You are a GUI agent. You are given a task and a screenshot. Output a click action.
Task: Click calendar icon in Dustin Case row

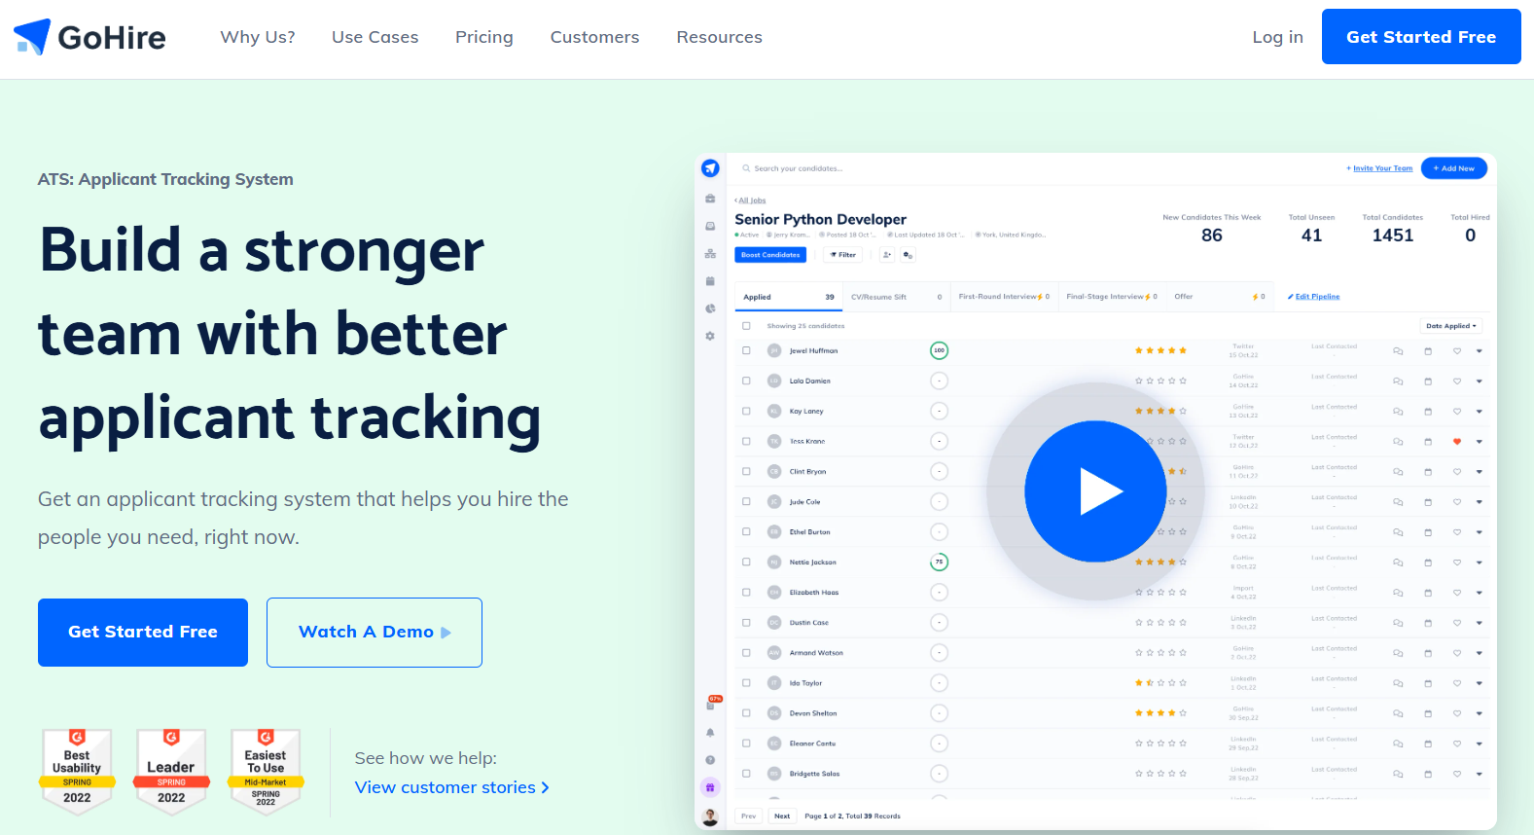(1428, 623)
